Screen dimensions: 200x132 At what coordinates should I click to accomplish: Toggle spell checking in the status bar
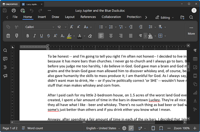[131, 128]
